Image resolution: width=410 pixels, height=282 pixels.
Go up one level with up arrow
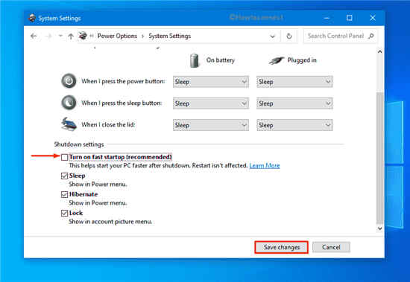click(71, 36)
